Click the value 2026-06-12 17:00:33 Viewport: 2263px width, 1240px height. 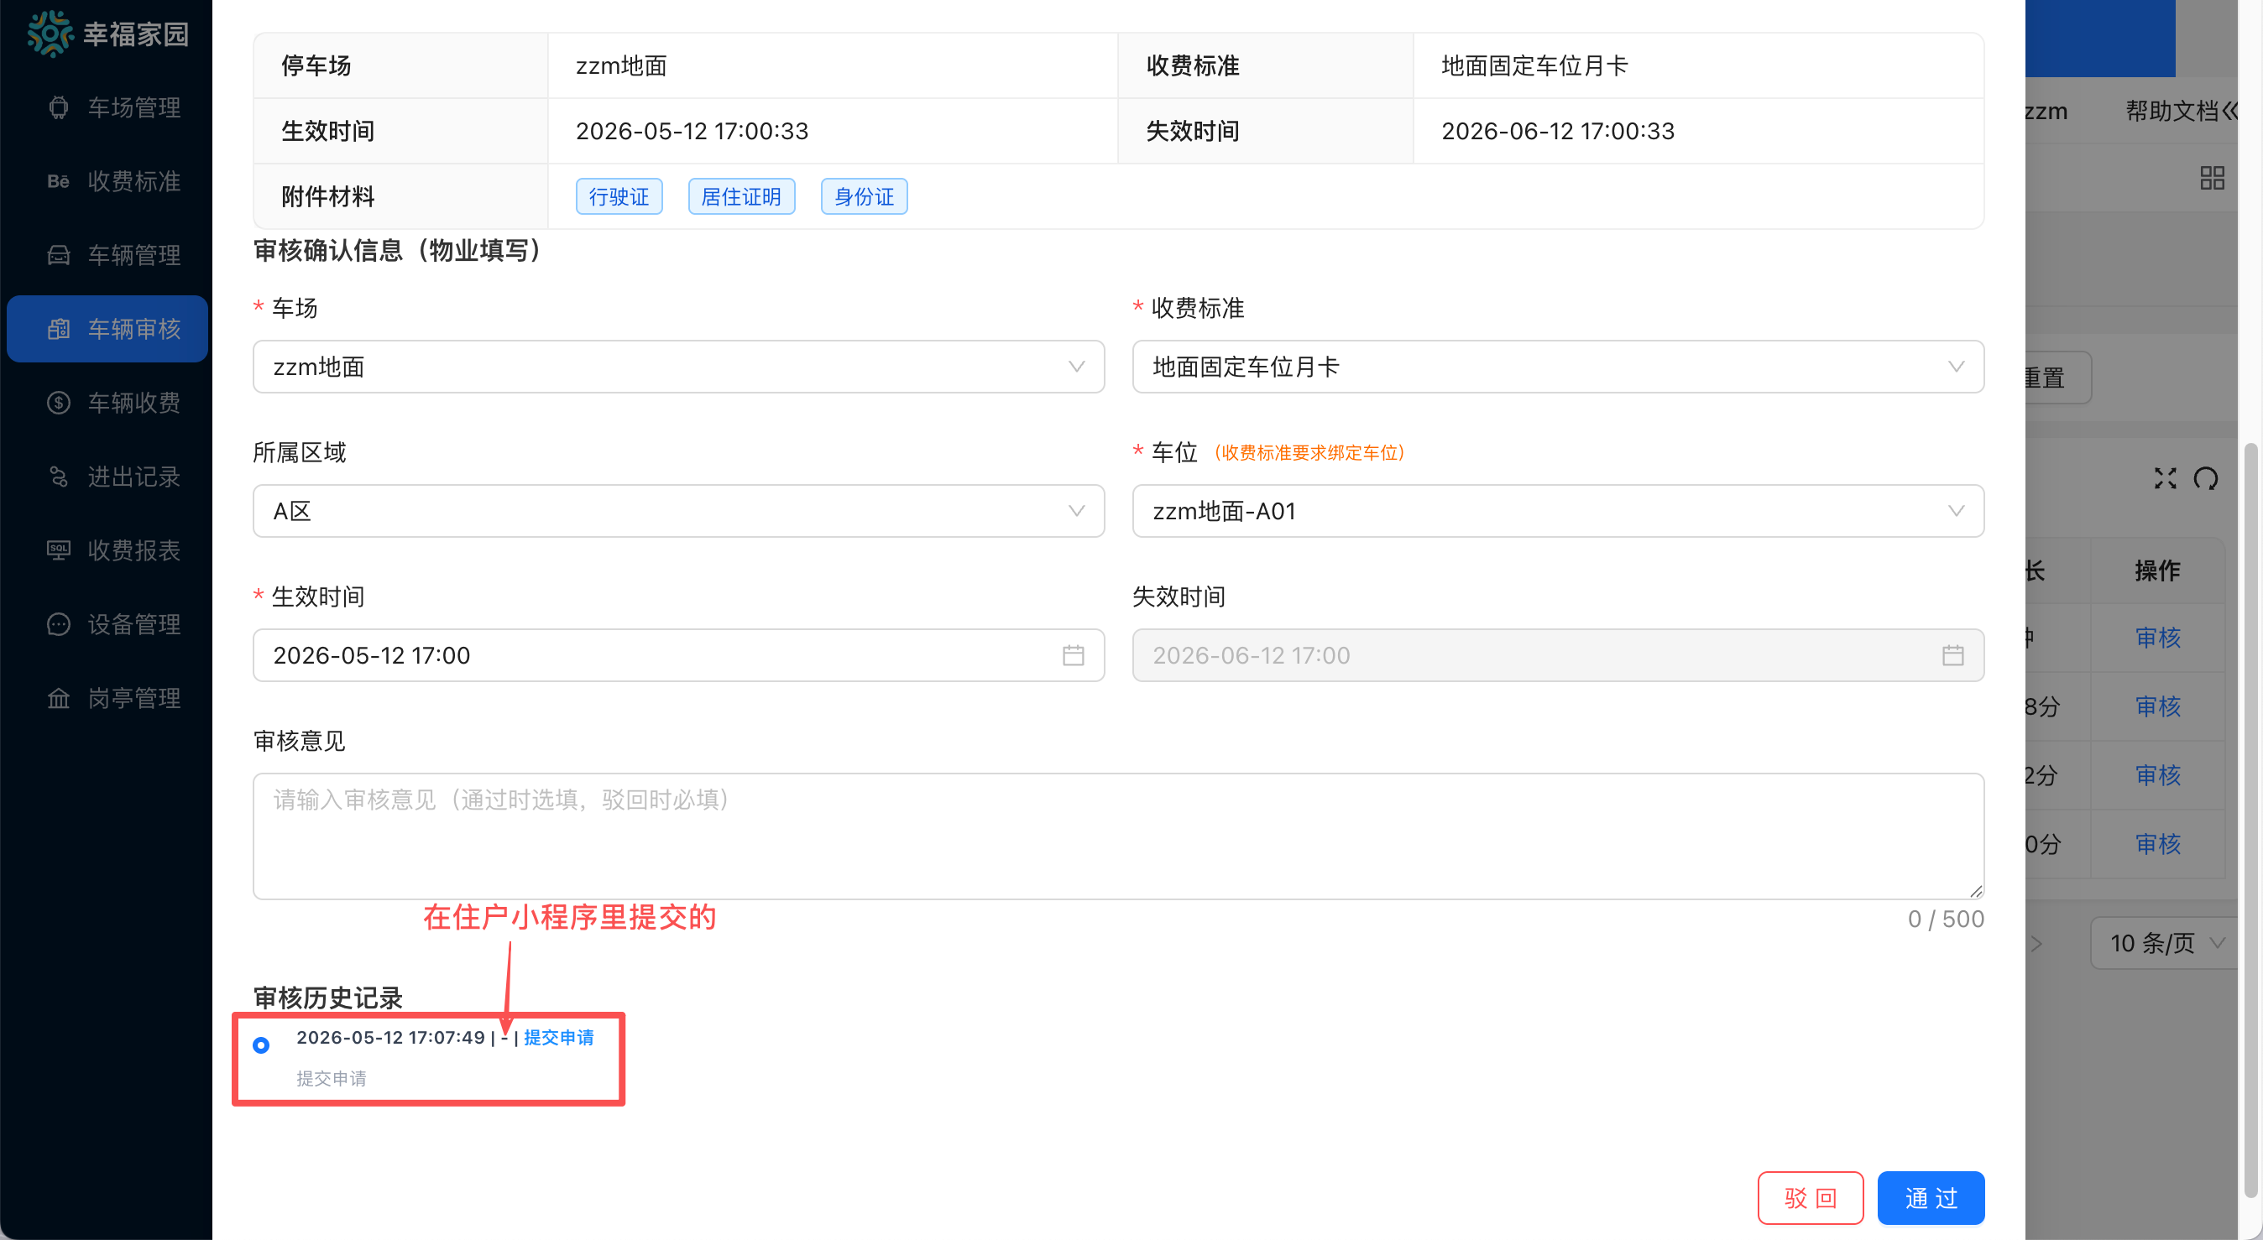coord(1558,131)
